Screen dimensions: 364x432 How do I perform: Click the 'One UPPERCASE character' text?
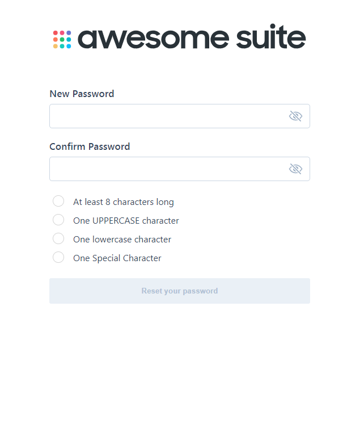pos(126,221)
